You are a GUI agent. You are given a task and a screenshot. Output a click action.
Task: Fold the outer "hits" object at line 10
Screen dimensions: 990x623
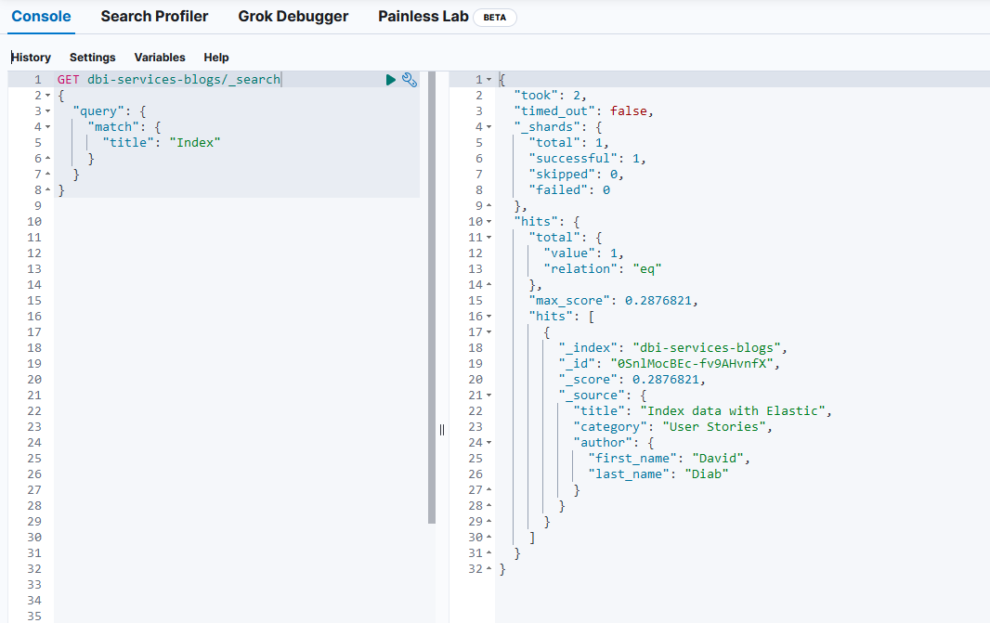click(489, 222)
